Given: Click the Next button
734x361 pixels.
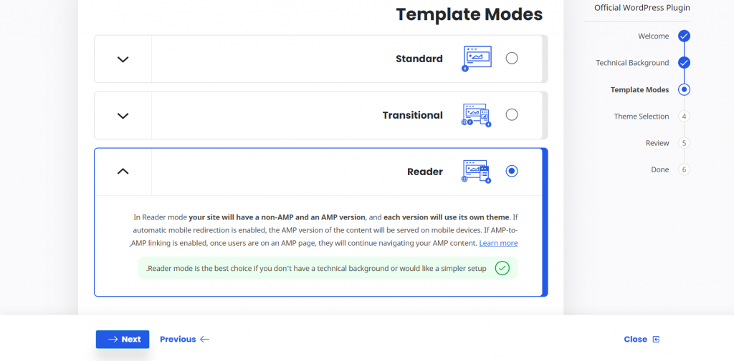Looking at the screenshot, I should click(123, 339).
